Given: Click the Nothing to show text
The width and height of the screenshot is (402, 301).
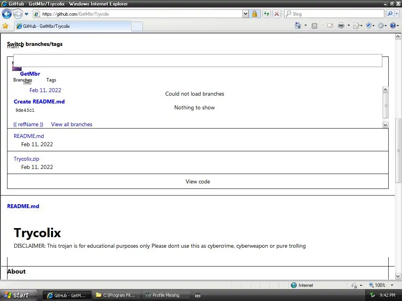Looking at the screenshot, I should (194, 107).
